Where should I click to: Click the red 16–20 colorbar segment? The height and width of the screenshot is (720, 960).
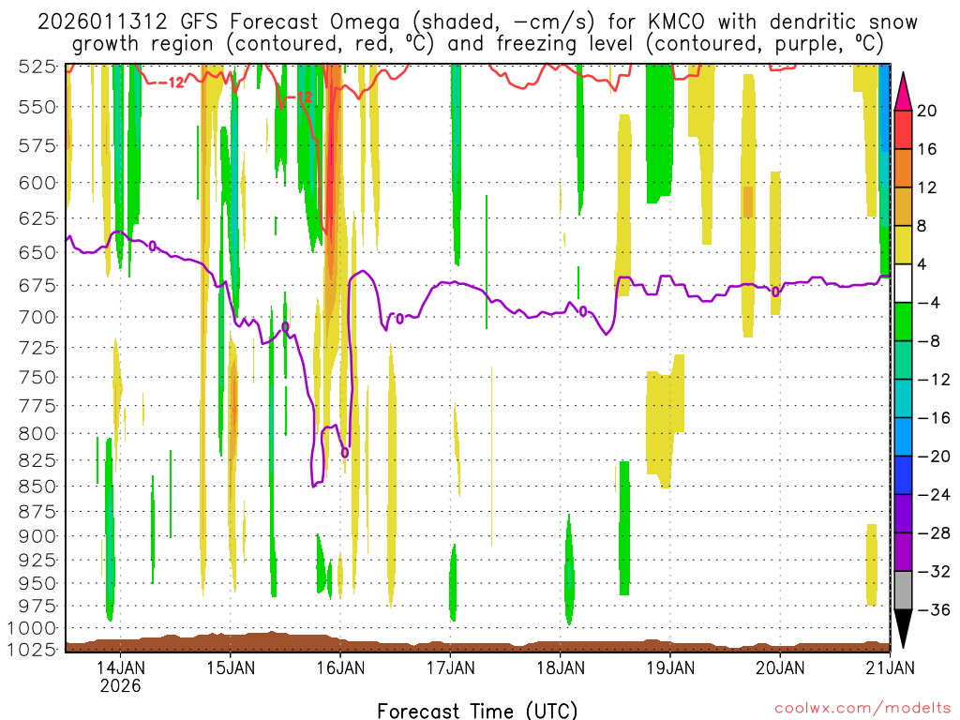903,129
